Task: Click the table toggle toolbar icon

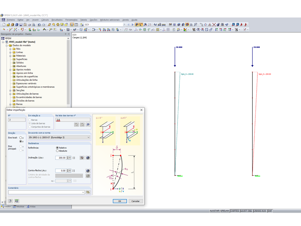Action: (x=76, y=25)
